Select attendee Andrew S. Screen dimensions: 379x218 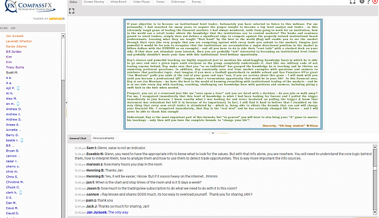pos(13,119)
